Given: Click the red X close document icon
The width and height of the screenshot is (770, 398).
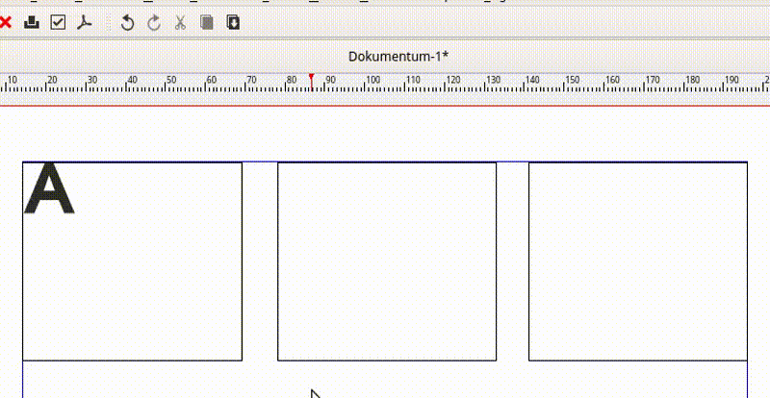Looking at the screenshot, I should [x=6, y=22].
